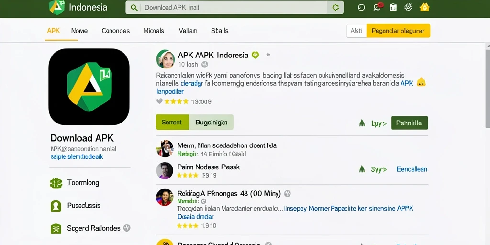The height and width of the screenshot is (245, 490).
Task: Click the Indonesia shield logo in header
Action: [57, 7]
